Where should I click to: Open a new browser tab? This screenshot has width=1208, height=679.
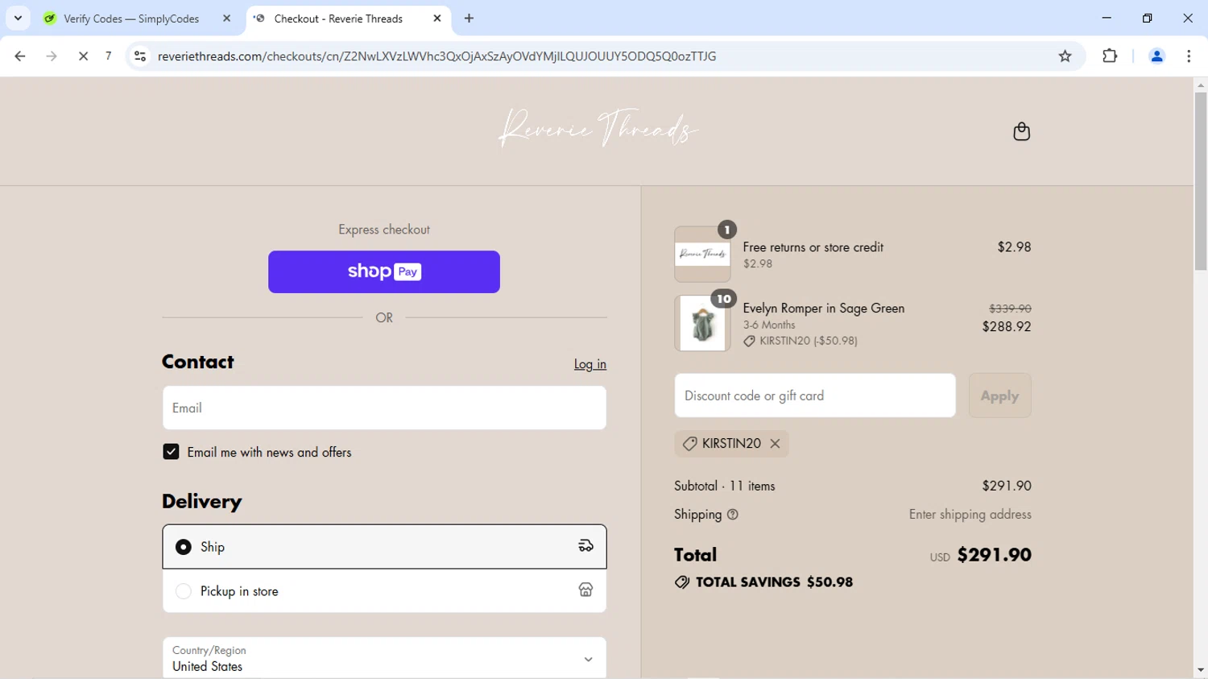469,19
